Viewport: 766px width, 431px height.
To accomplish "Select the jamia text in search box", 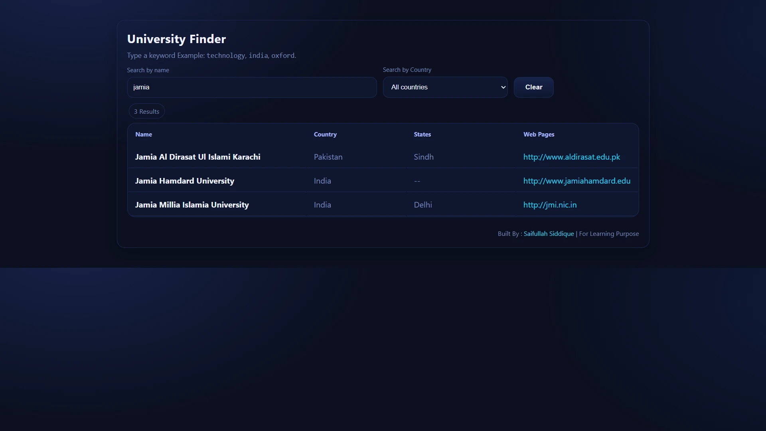I will coord(141,87).
